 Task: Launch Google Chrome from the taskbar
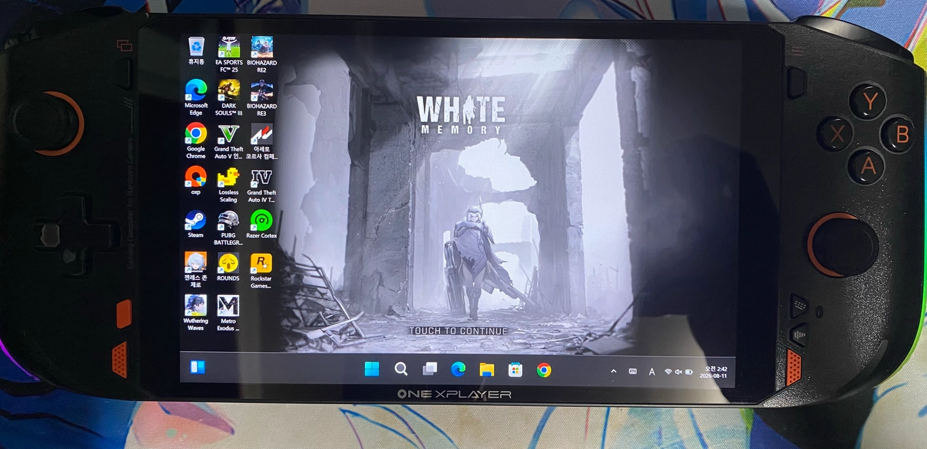coord(544,370)
